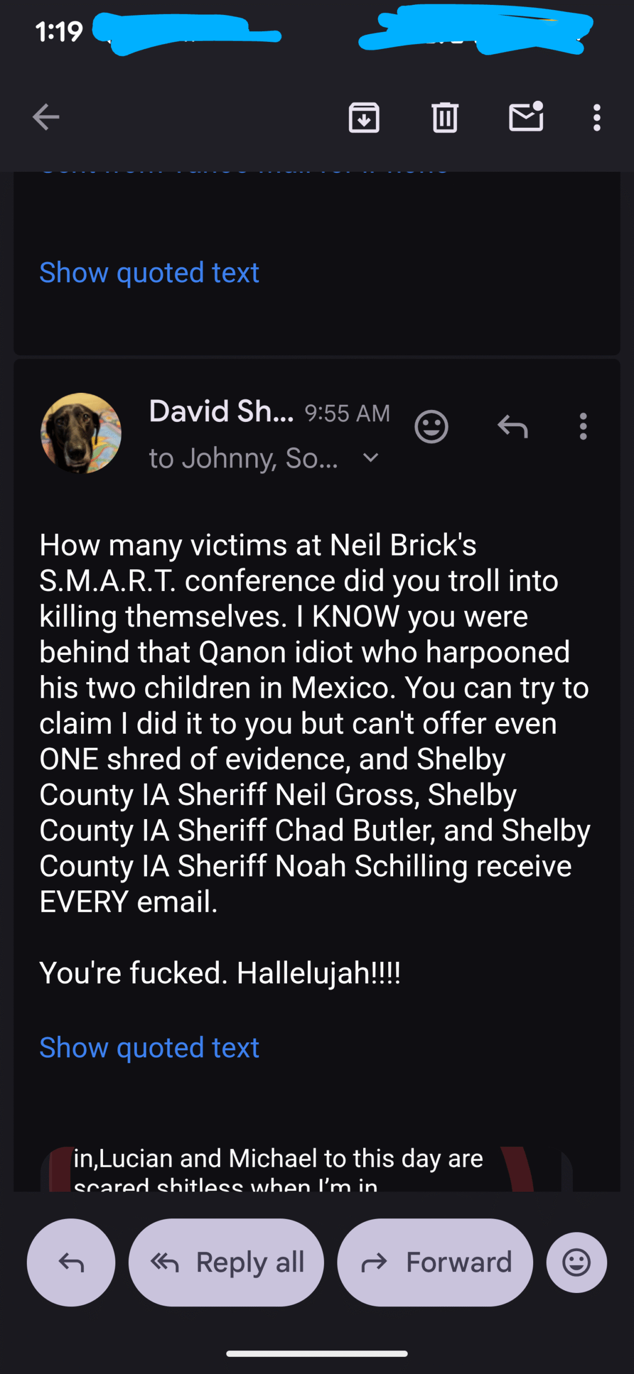Viewport: 634px width, 1374px height.
Task: Show quoted text in upper message
Action: click(149, 273)
